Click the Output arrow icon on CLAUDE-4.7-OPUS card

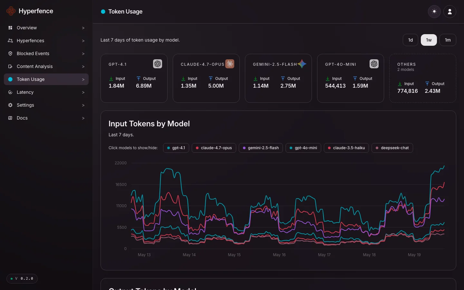[211, 79]
